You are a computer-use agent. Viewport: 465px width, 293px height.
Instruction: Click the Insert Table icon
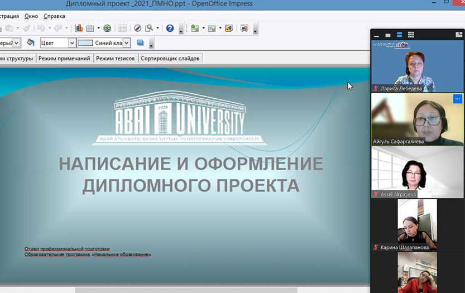(x=89, y=28)
